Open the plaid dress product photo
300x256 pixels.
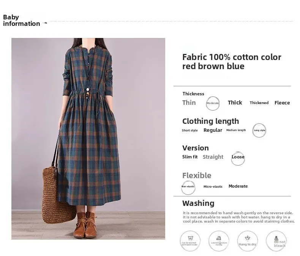click(88, 139)
